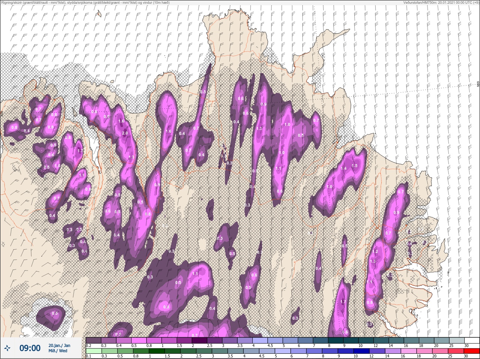Image resolution: width=480 pixels, height=359 pixels.
Task: Click the '20.jan./ Jan Mið./ Wed' date label
Action: pyautogui.click(x=59, y=348)
